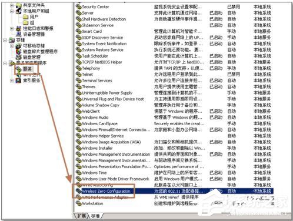Viewport: 293px width, 221px height.
Task: Click 已禁用 startup type for Security Center
Action: point(234,6)
